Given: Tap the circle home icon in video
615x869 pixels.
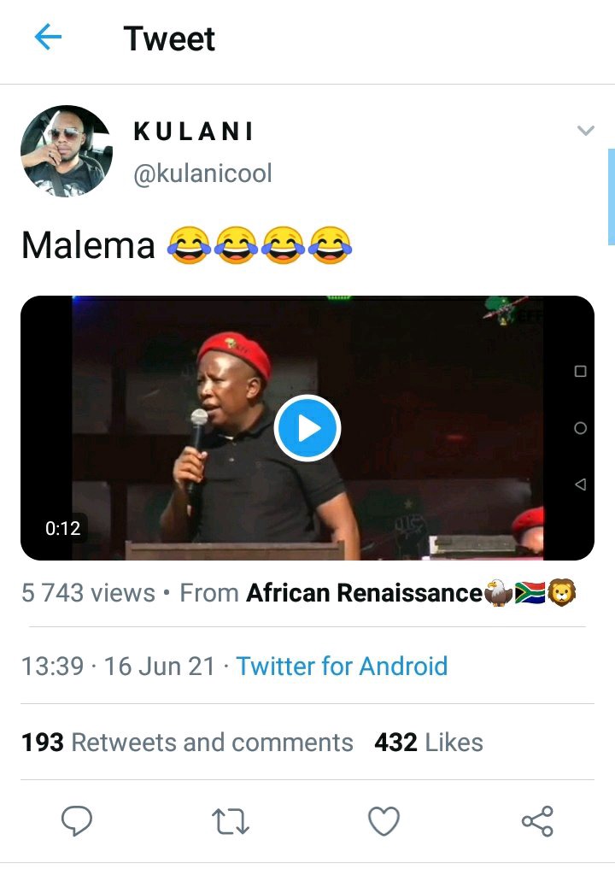Looking at the screenshot, I should click(x=580, y=428).
